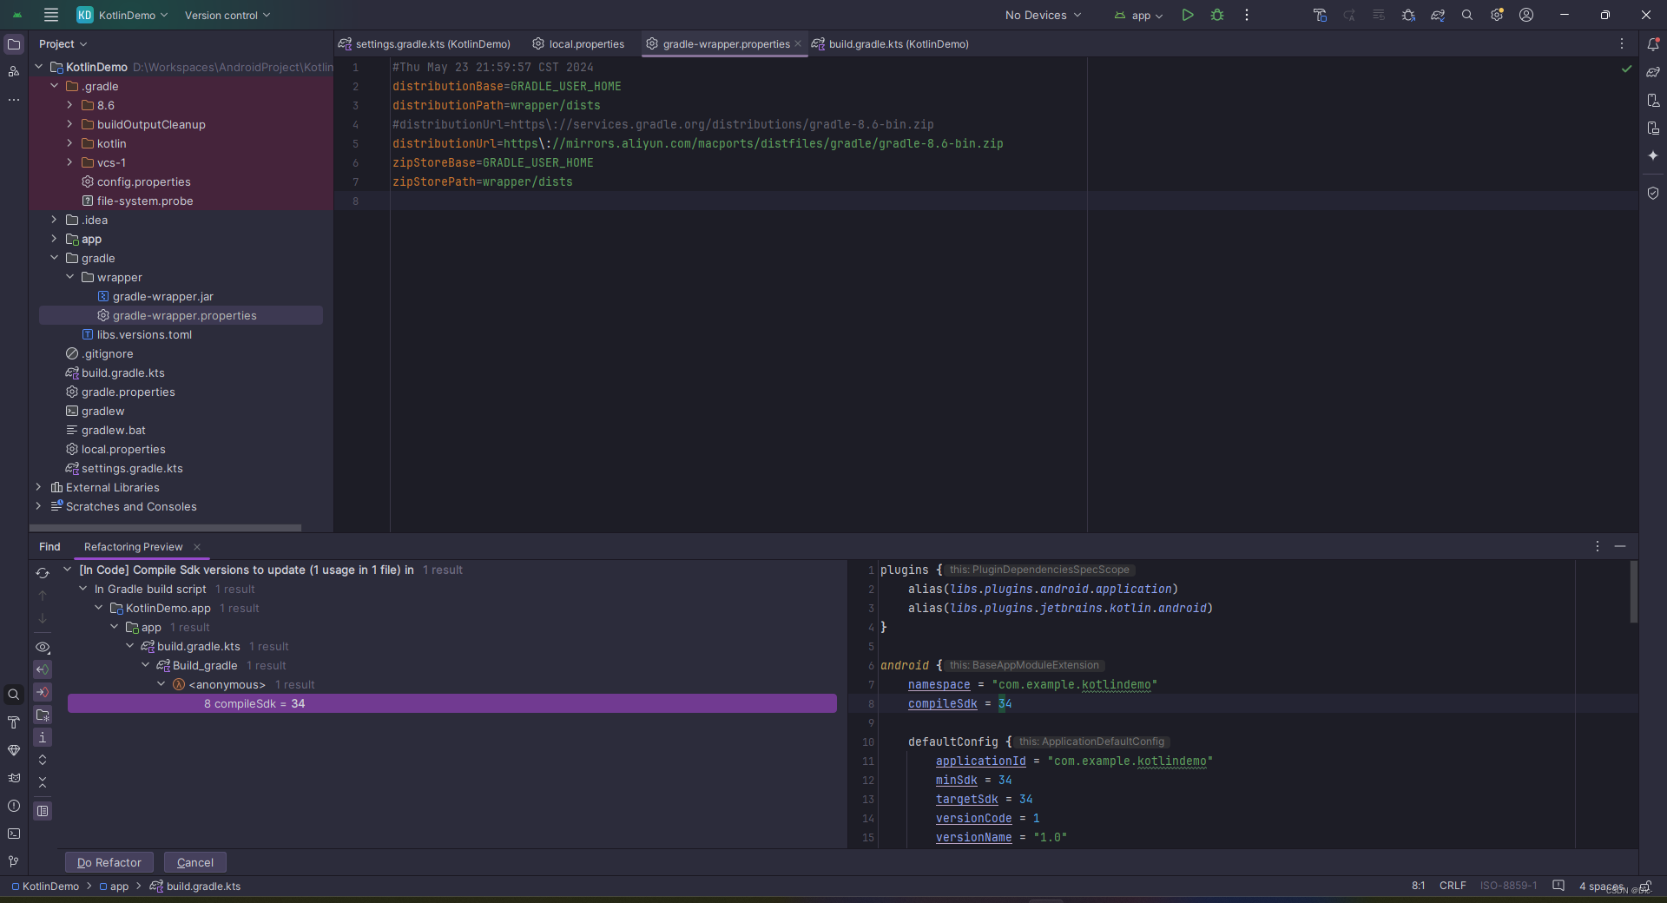Switch to the Find tab
This screenshot has width=1667, height=903.
tap(49, 546)
